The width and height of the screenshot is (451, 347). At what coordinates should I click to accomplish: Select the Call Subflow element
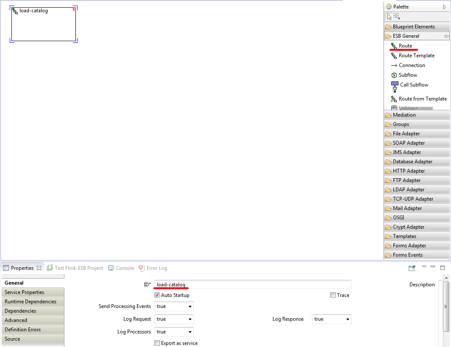(413, 85)
